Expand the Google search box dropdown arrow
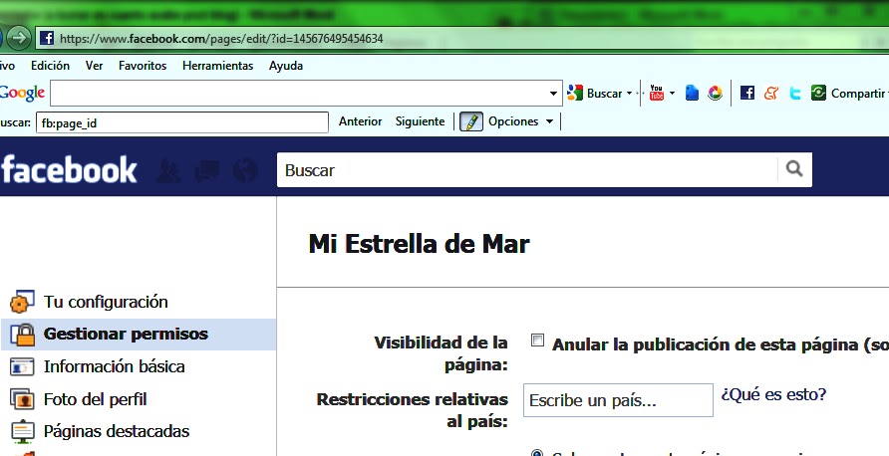This screenshot has width=889, height=456. coord(554,94)
